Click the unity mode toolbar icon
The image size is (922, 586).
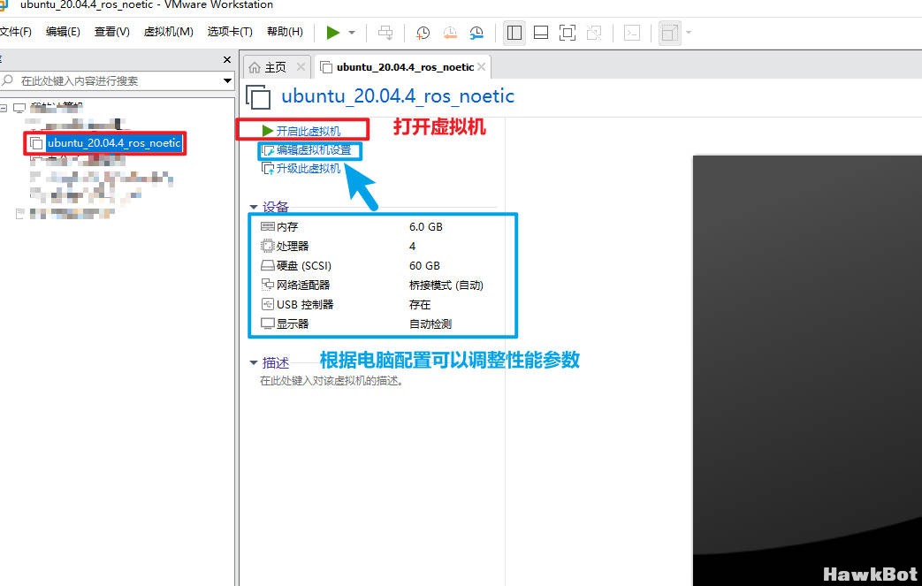point(594,33)
